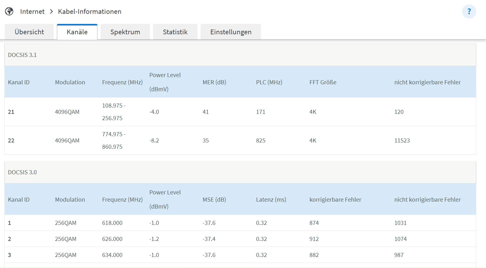Select DOCSIS 3.1 channel ID 22
The image size is (486, 268).
coord(11,141)
